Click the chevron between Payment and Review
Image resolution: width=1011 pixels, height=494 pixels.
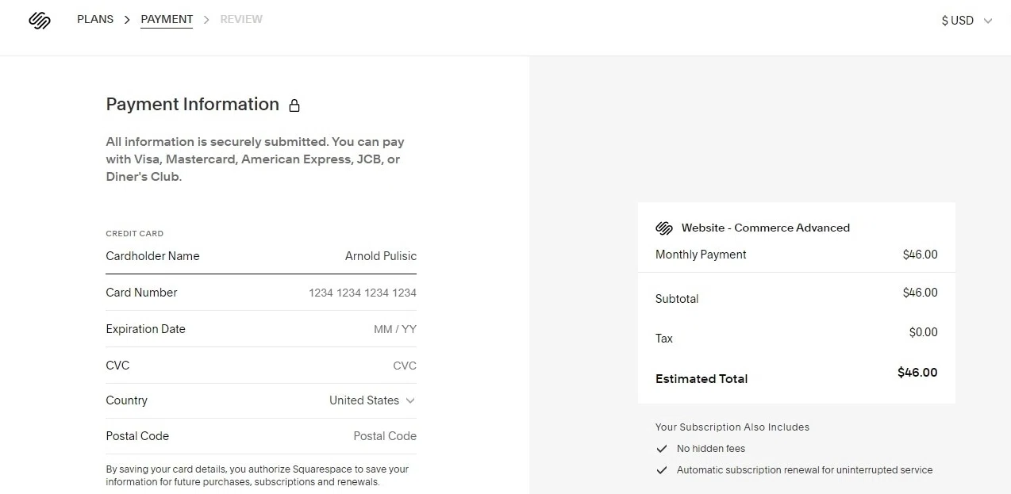206,20
